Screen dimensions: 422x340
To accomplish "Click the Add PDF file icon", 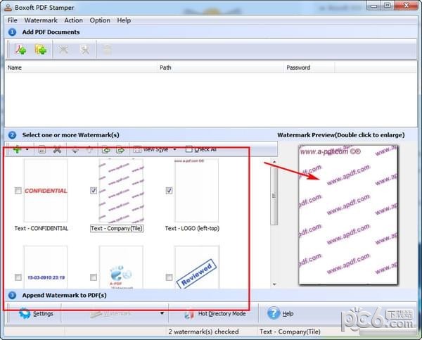I will click(20, 49).
